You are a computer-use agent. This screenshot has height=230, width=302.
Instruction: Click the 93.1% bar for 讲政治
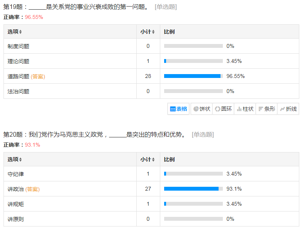tap(192, 189)
